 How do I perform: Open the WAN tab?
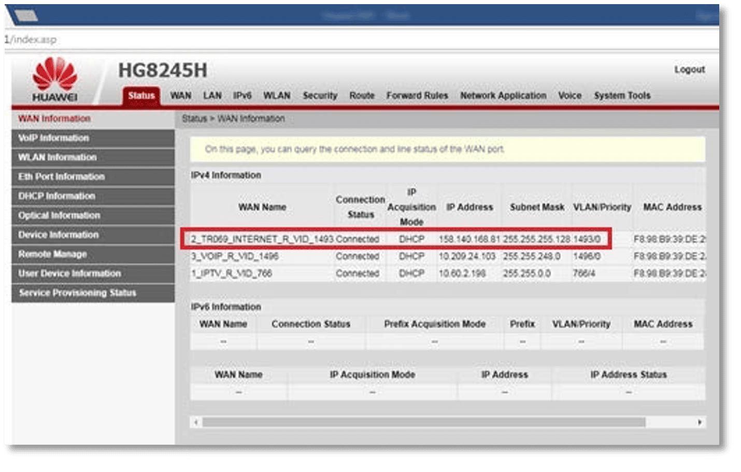point(180,96)
